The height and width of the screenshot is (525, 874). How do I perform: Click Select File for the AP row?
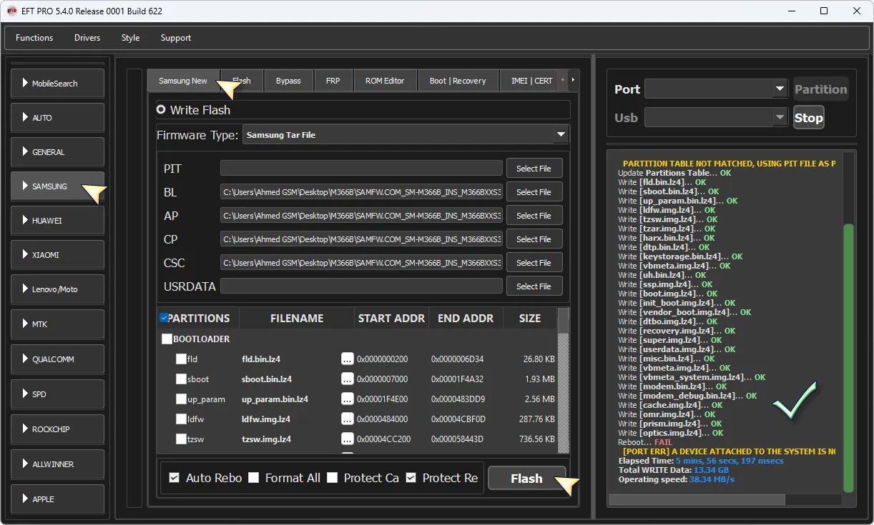tap(534, 216)
